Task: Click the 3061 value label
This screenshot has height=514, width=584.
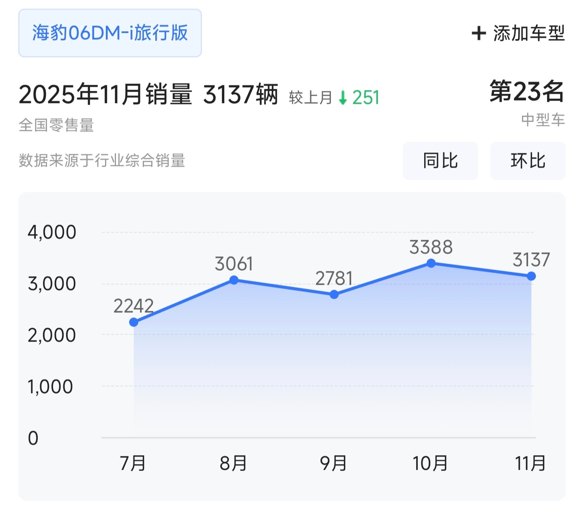Action: [x=234, y=264]
